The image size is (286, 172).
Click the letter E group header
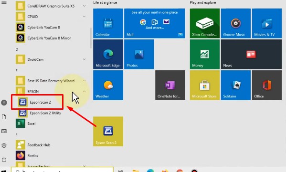click(x=17, y=71)
